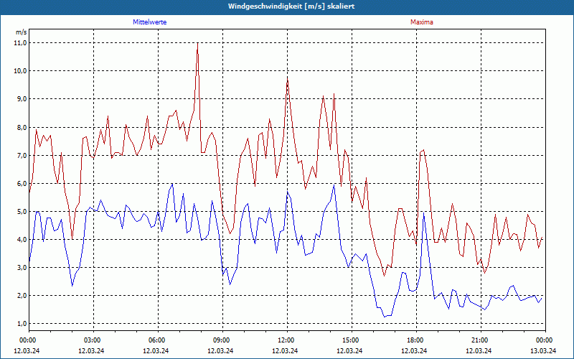Click the Maxima legend label

[422, 22]
